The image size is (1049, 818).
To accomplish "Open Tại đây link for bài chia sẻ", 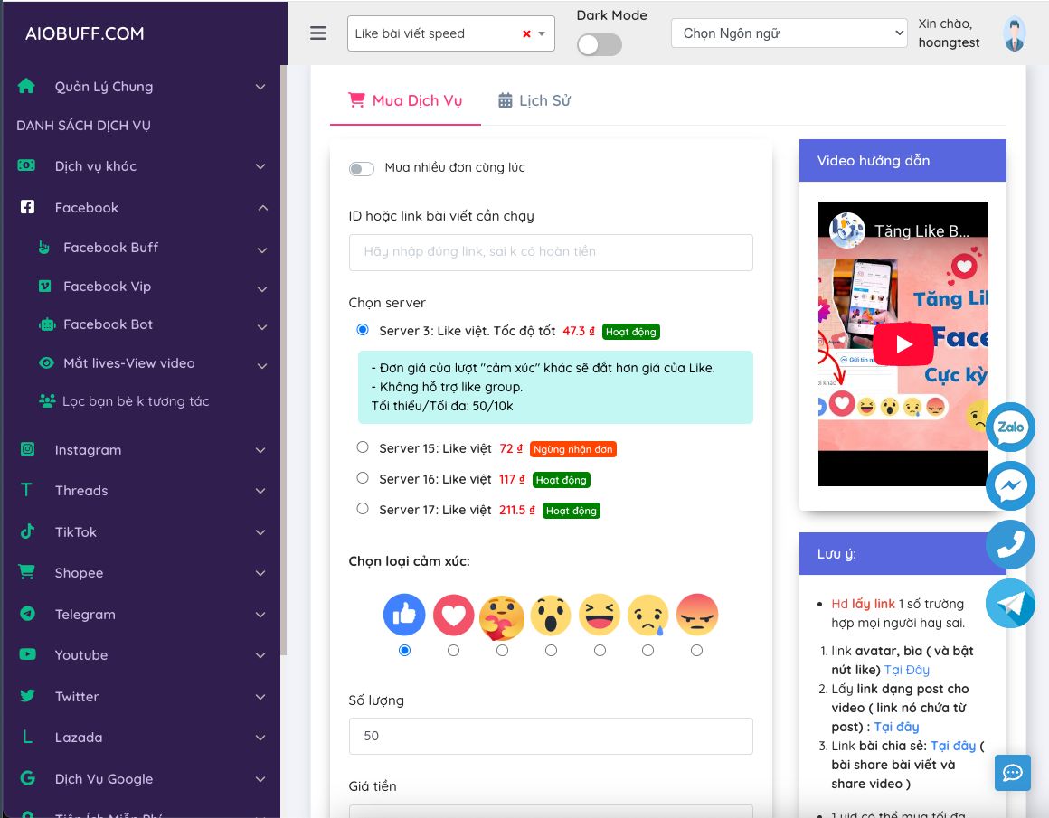I will 952,745.
